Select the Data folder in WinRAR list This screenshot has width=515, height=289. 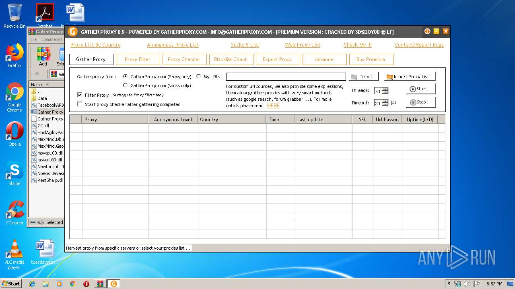[42, 98]
